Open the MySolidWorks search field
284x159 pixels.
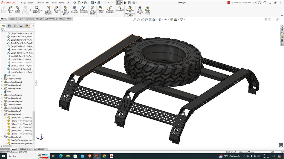pyautogui.click(x=241, y=2)
